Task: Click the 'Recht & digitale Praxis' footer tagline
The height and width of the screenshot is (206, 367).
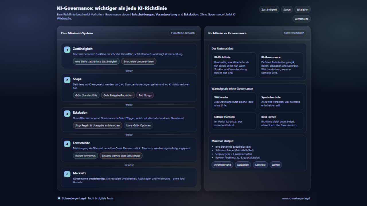Action: pyautogui.click(x=101, y=198)
